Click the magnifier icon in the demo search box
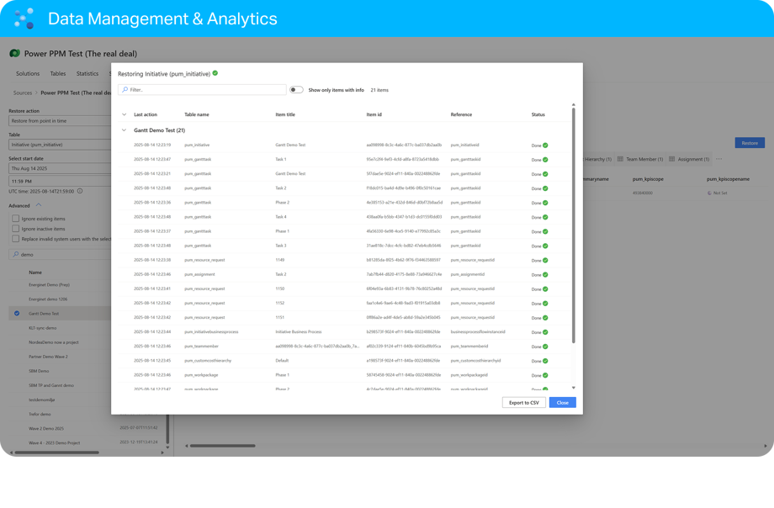This screenshot has width=774, height=508. coord(15,254)
